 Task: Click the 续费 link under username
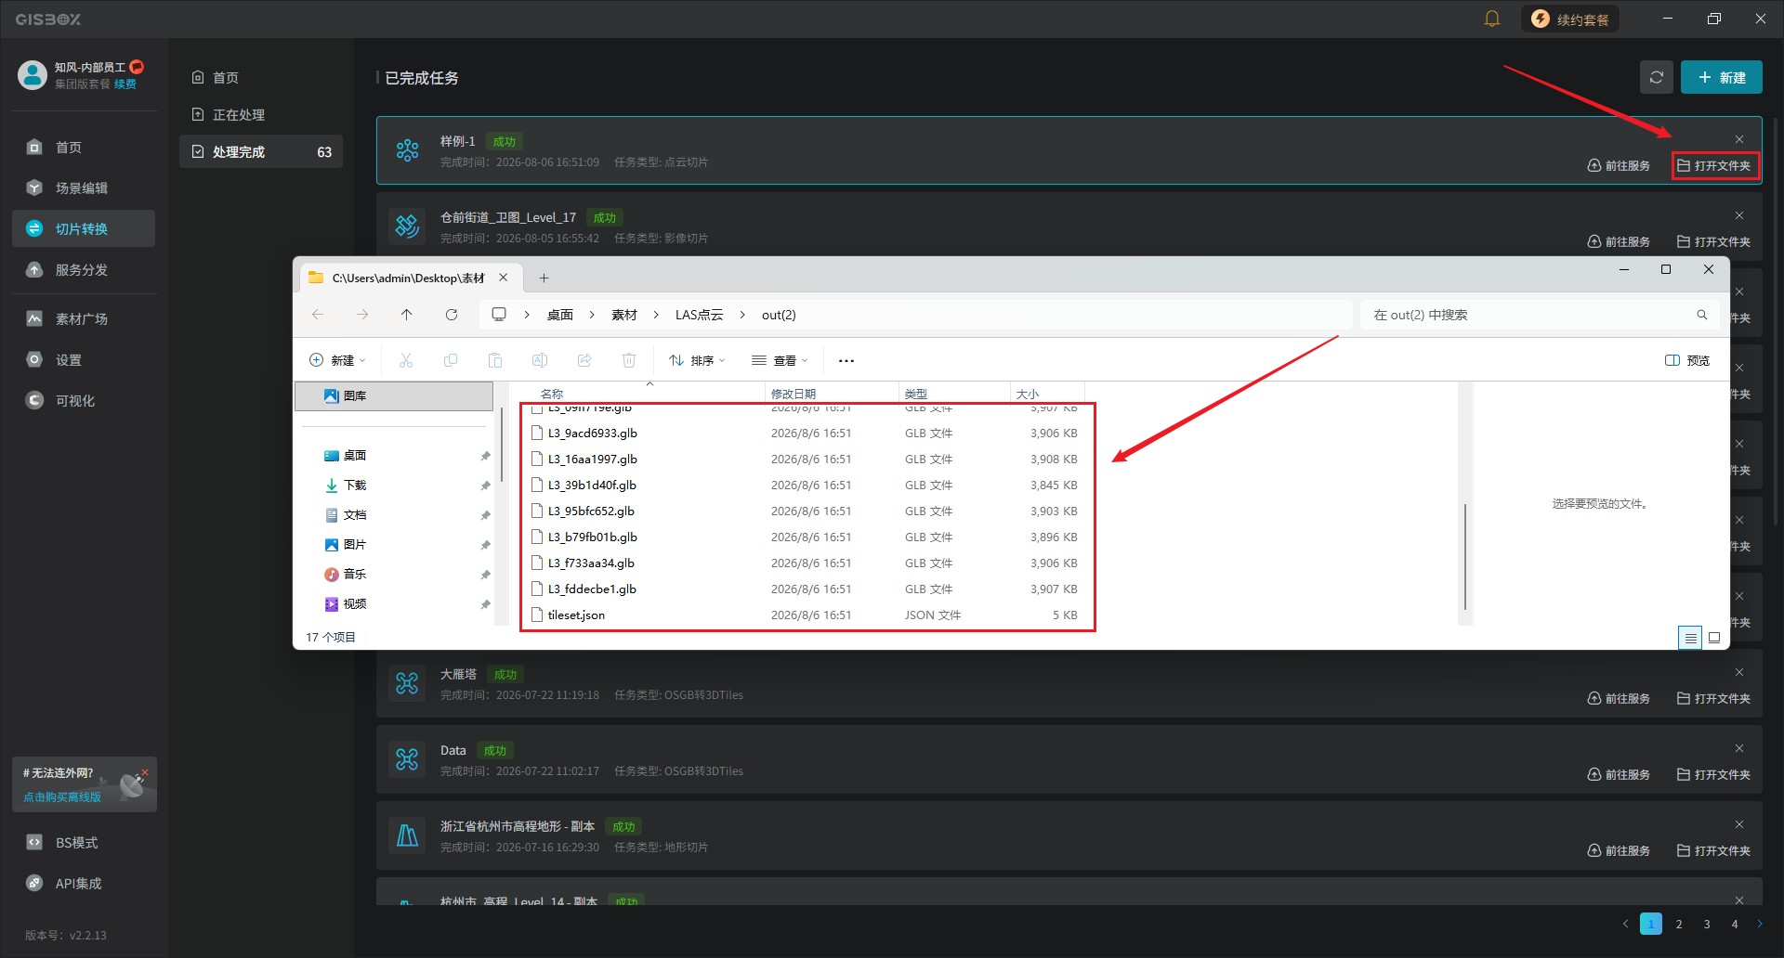click(x=125, y=84)
